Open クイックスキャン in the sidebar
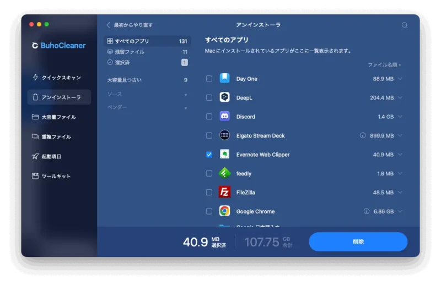This screenshot has height=285, width=441. [x=59, y=78]
